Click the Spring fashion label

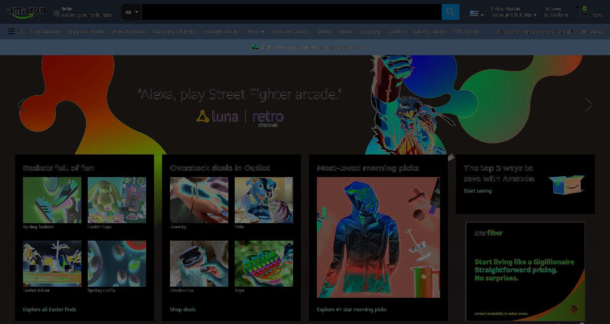tap(39, 227)
